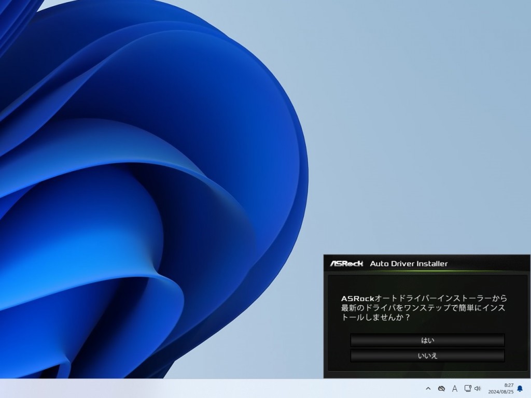Click the ASRock logo in dialog header
531x398 pixels.
pyautogui.click(x=346, y=263)
